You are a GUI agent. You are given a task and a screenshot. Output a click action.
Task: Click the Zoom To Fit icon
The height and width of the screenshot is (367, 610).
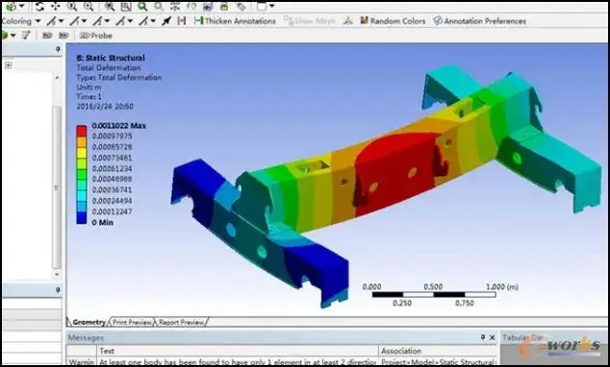(x=126, y=7)
